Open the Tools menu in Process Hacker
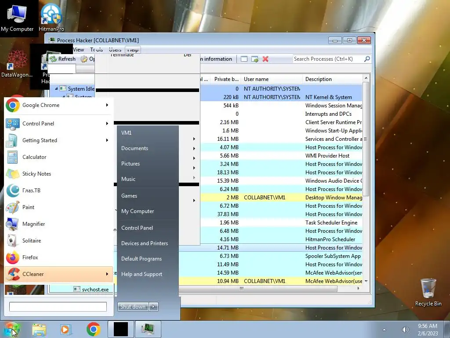 point(96,50)
